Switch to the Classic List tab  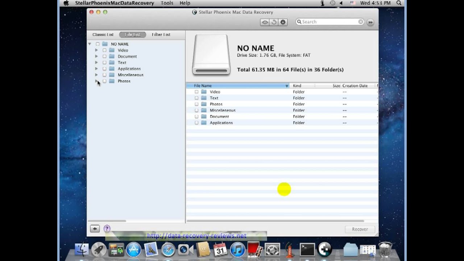coord(103,34)
